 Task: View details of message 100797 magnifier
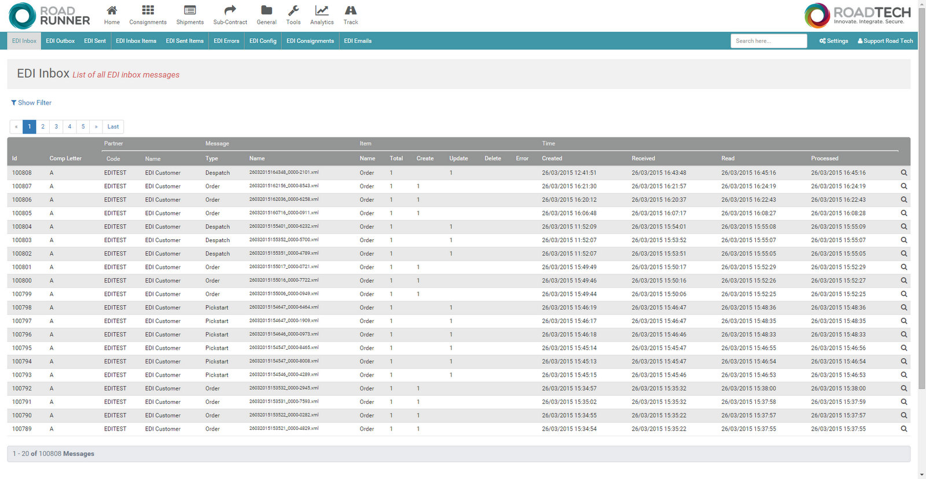tap(903, 321)
